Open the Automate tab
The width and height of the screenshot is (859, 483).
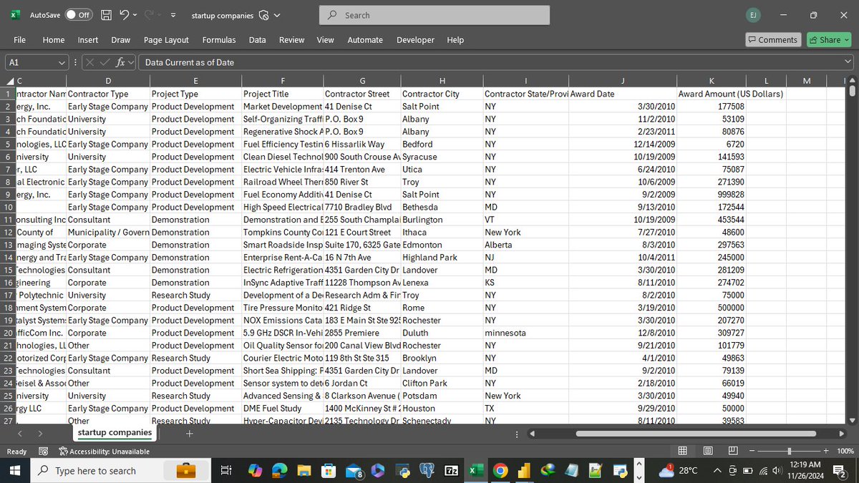(x=365, y=40)
